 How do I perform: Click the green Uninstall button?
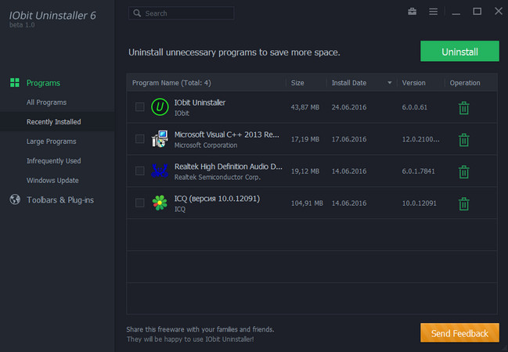click(459, 51)
